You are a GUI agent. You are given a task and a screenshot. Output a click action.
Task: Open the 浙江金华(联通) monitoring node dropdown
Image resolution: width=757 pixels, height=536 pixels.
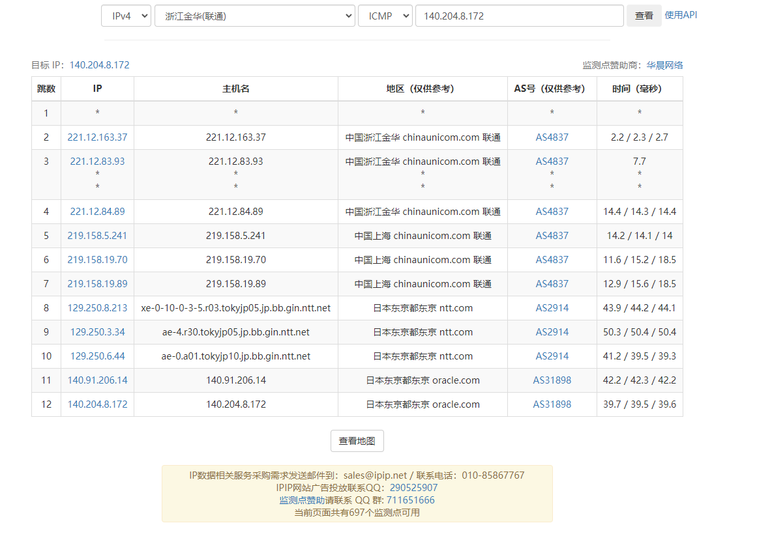255,16
